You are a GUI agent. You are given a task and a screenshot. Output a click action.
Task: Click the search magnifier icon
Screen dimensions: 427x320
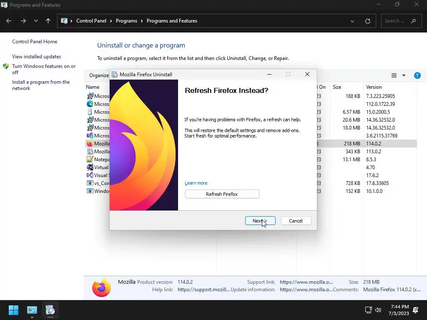click(413, 21)
